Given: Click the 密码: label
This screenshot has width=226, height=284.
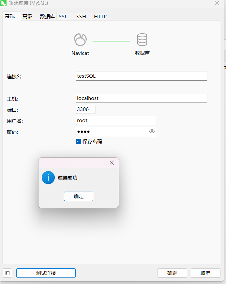Looking at the screenshot, I should (x=12, y=132).
